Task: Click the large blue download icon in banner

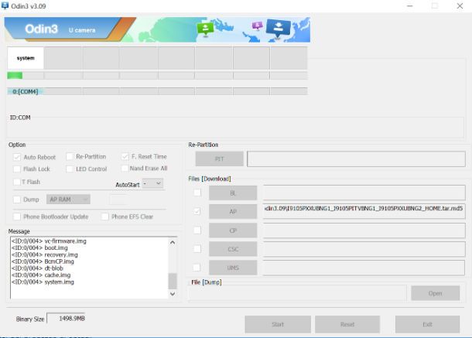Action: (x=277, y=29)
